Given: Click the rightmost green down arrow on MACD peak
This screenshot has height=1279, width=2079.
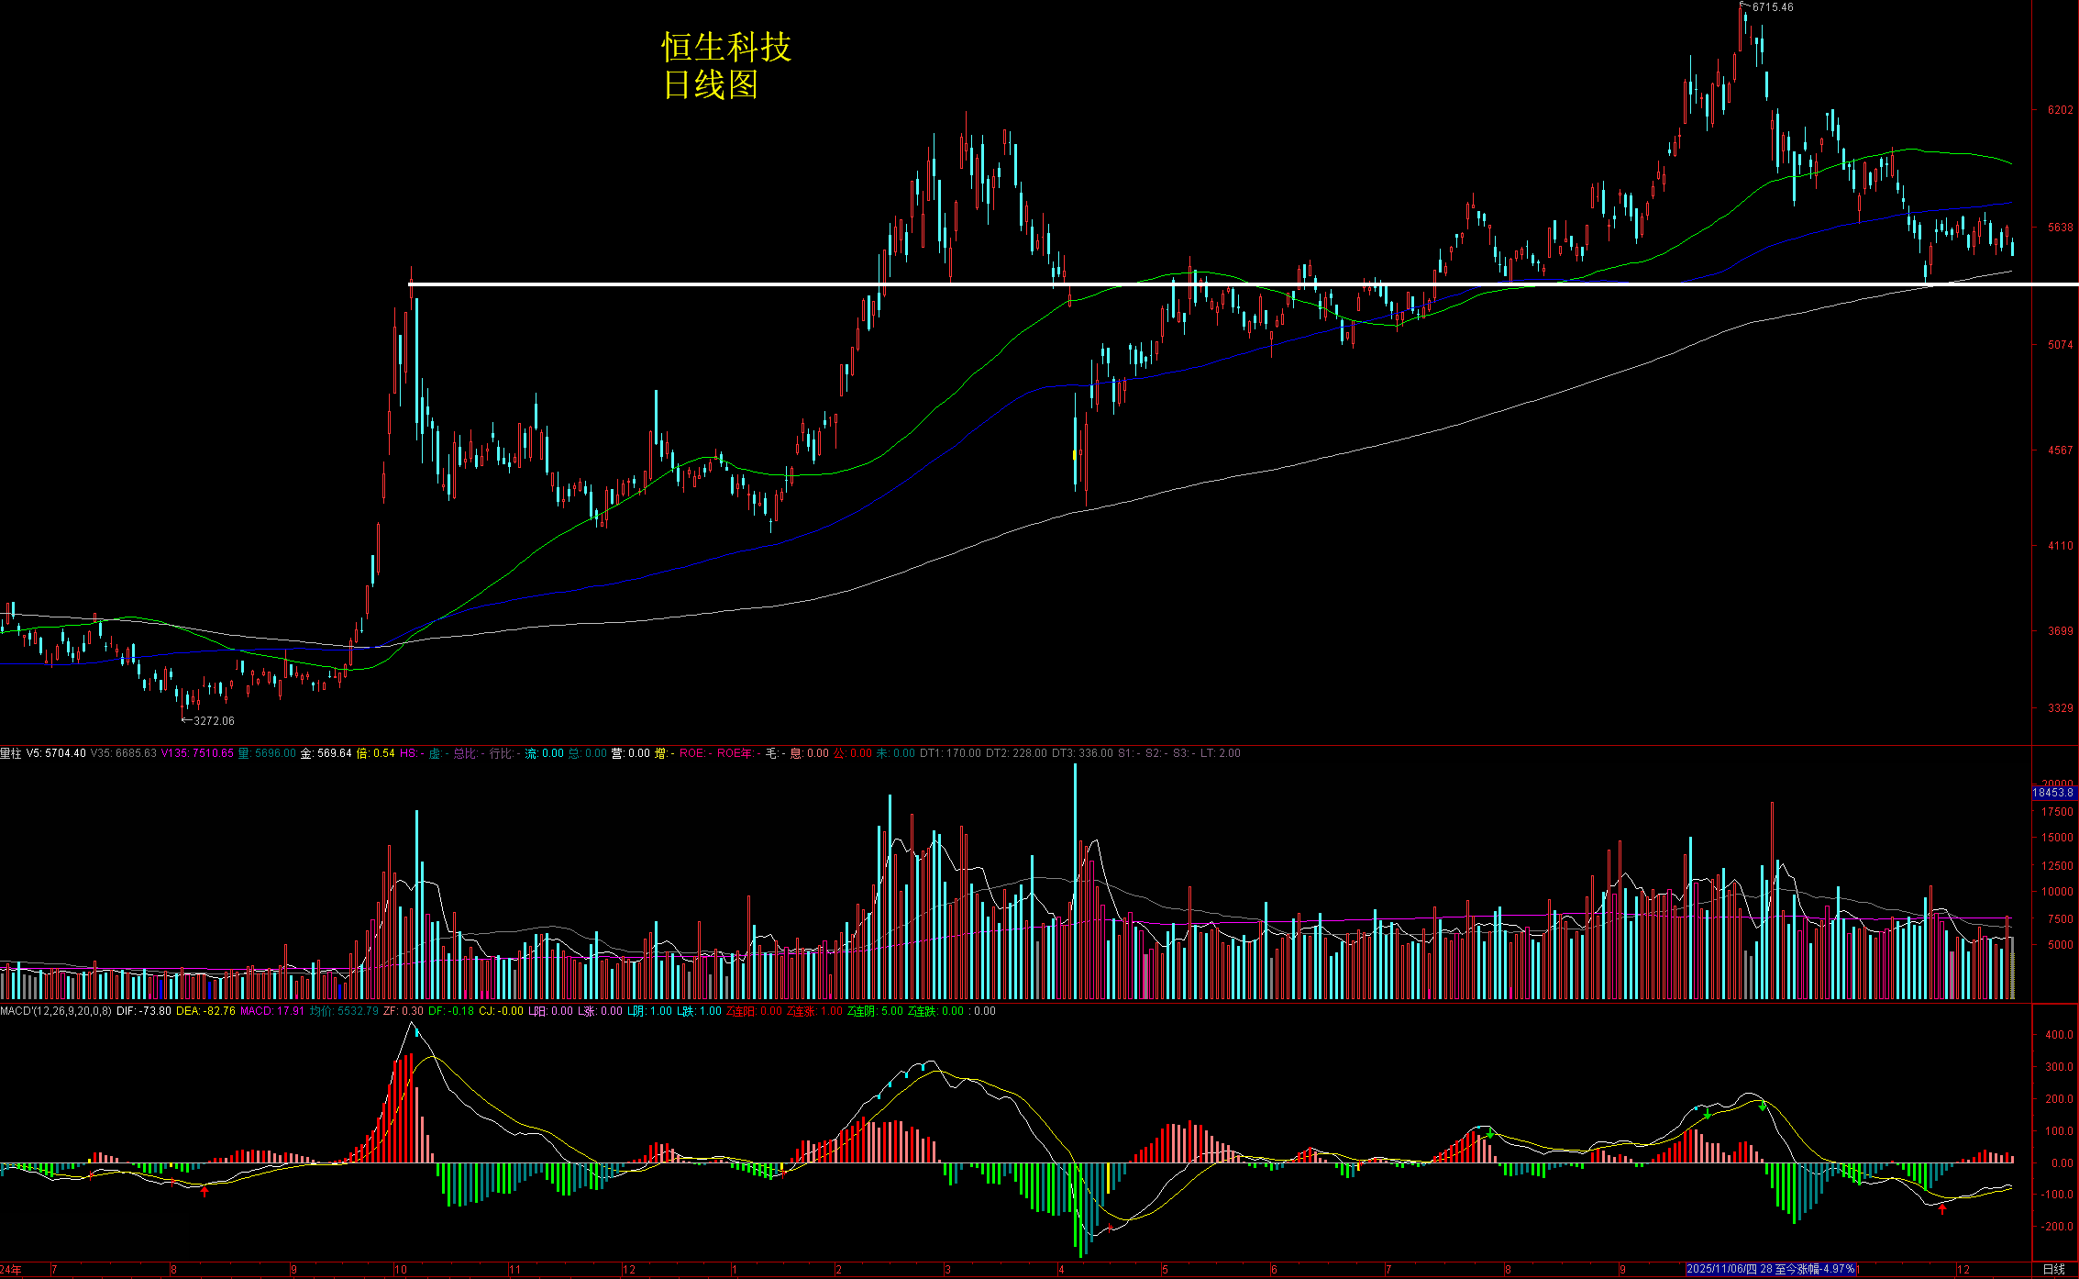Looking at the screenshot, I should [x=1762, y=1107].
